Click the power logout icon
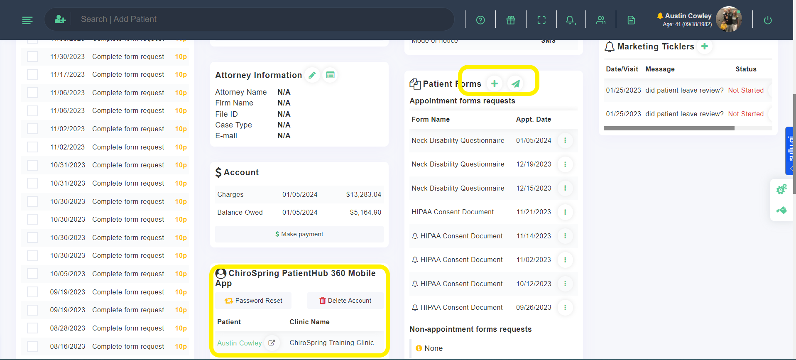The image size is (796, 360). (768, 20)
